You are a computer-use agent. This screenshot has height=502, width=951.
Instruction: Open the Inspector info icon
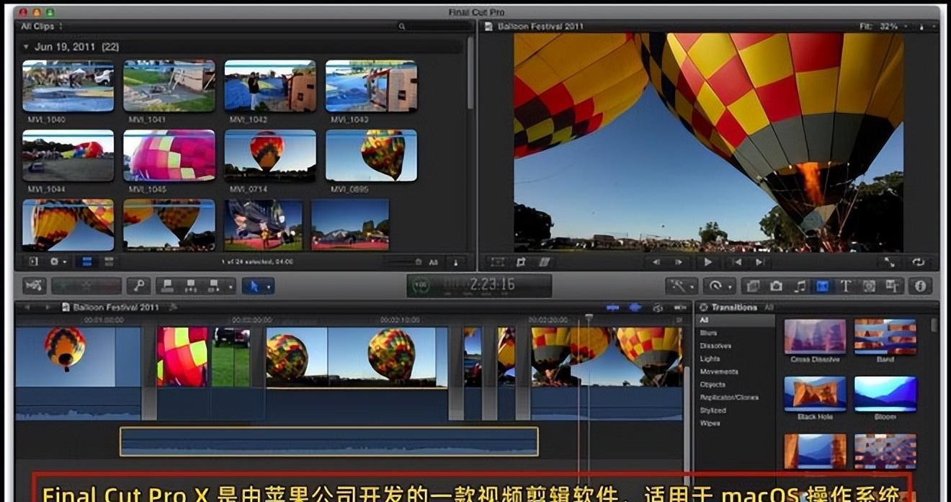coord(920,286)
